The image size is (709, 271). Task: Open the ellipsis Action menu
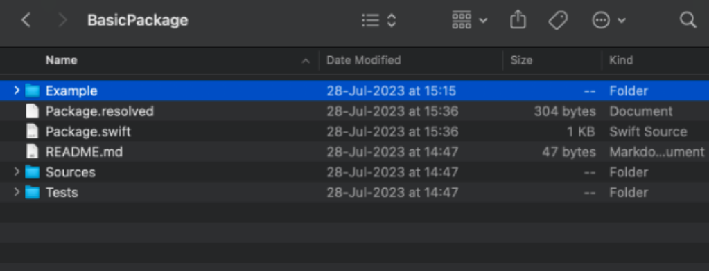point(609,20)
